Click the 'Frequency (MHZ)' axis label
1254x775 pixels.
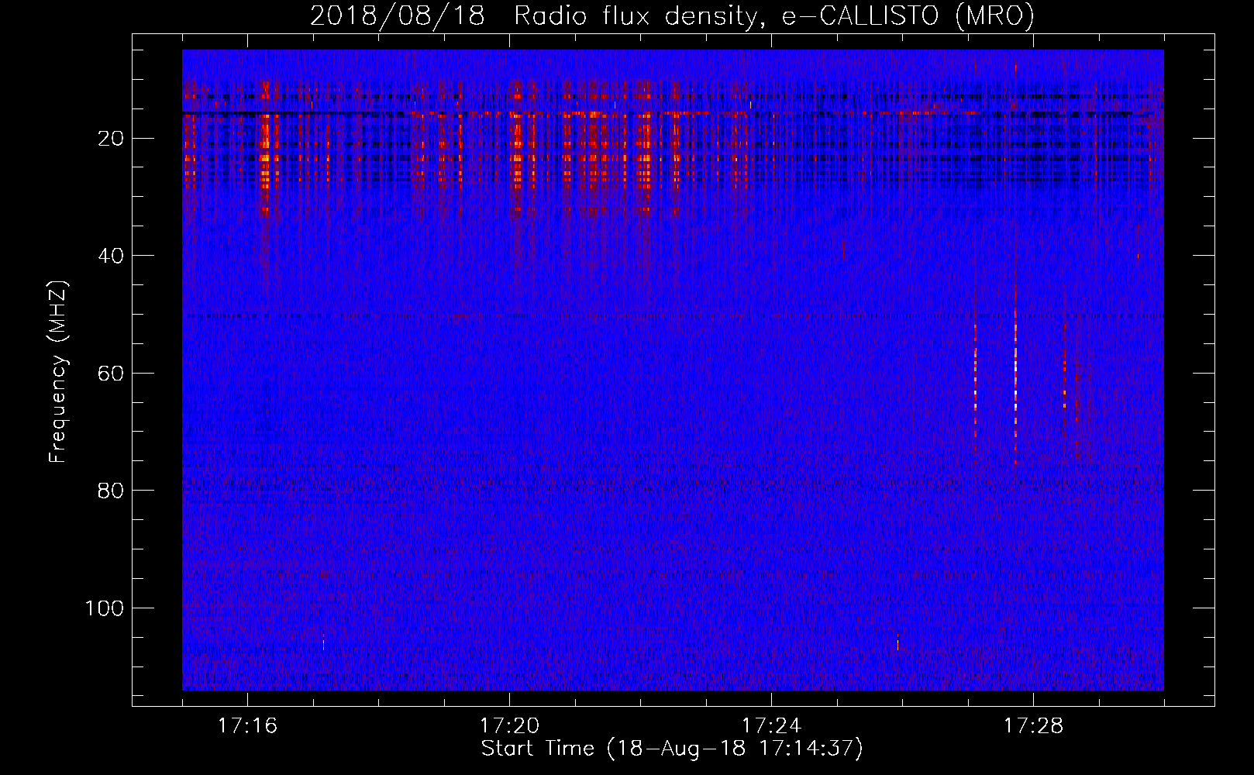tap(58, 371)
